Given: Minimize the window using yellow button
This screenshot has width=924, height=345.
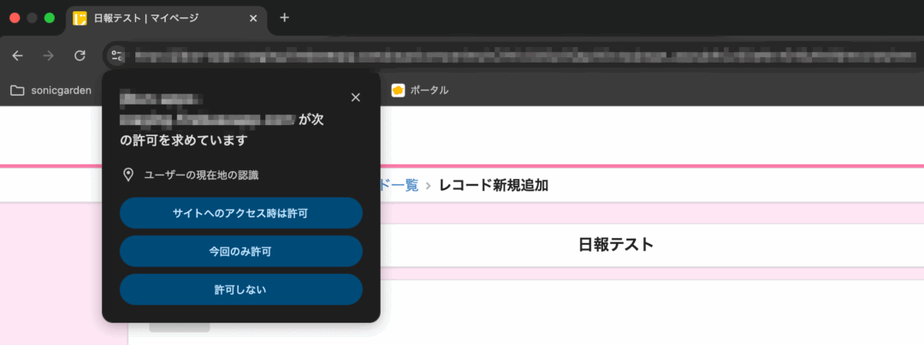Looking at the screenshot, I should coord(33,18).
